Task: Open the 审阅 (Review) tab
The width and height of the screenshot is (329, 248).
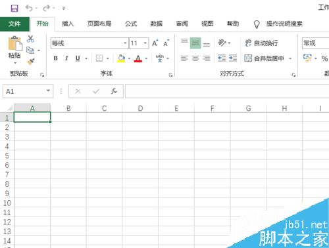Action: tap(182, 24)
